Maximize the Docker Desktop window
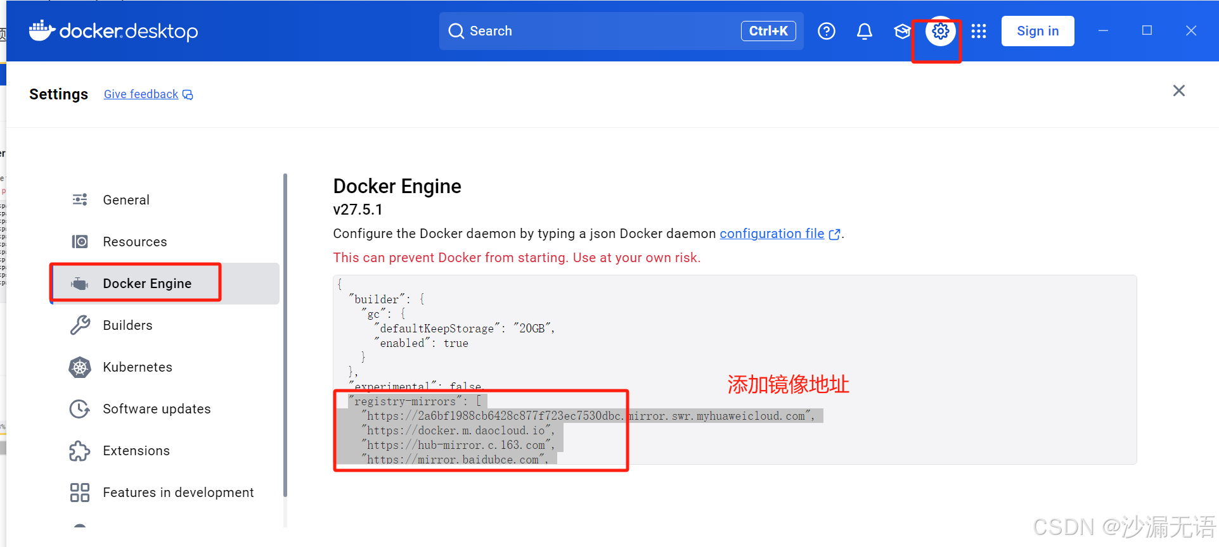 1147,30
